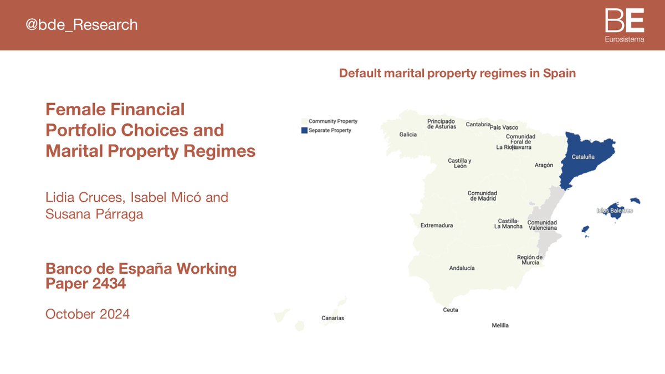Click the Extremadura label
The width and height of the screenshot is (665, 374).
pyautogui.click(x=437, y=226)
